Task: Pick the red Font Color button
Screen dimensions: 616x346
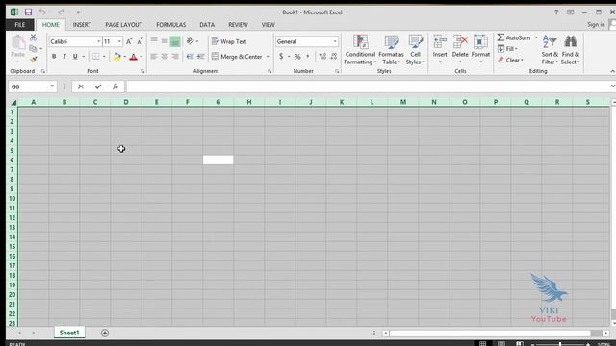Action: point(133,57)
